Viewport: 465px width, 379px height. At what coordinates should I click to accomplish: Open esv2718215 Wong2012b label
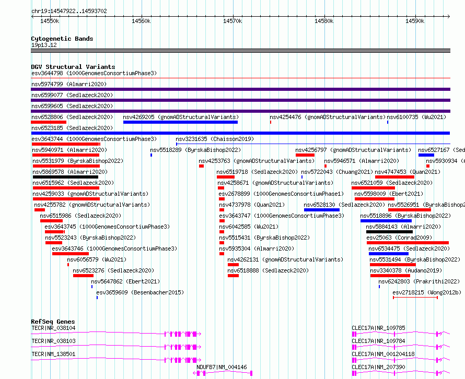(427, 292)
